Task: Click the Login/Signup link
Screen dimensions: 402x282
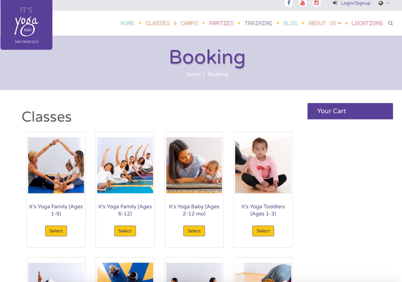Action: point(356,3)
